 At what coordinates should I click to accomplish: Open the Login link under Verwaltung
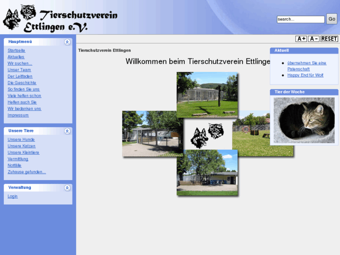13,197
